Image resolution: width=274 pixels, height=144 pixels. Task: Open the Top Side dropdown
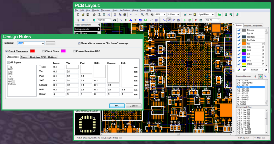(110, 20)
